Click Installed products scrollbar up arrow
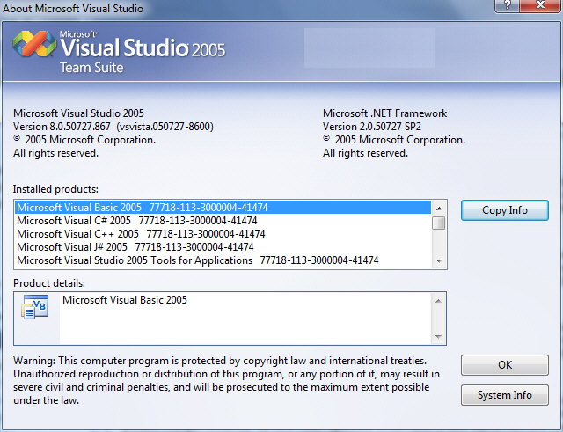The image size is (563, 432). 438,207
